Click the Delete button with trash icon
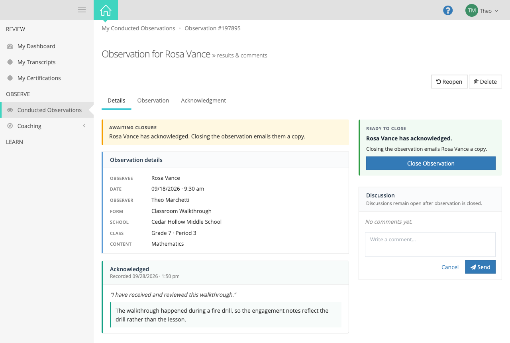 (x=485, y=82)
